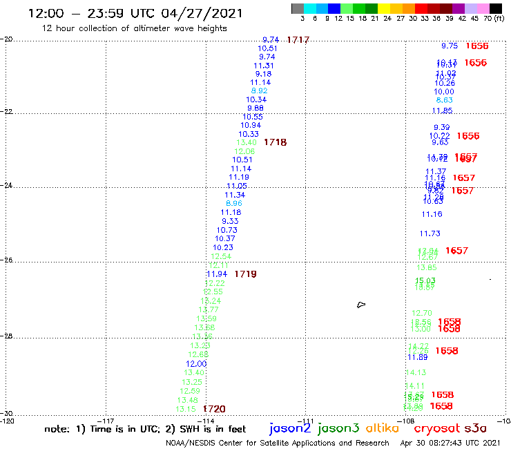The height and width of the screenshot is (449, 511).
Task: Click the wave height value 9.33
Action: pos(230,221)
